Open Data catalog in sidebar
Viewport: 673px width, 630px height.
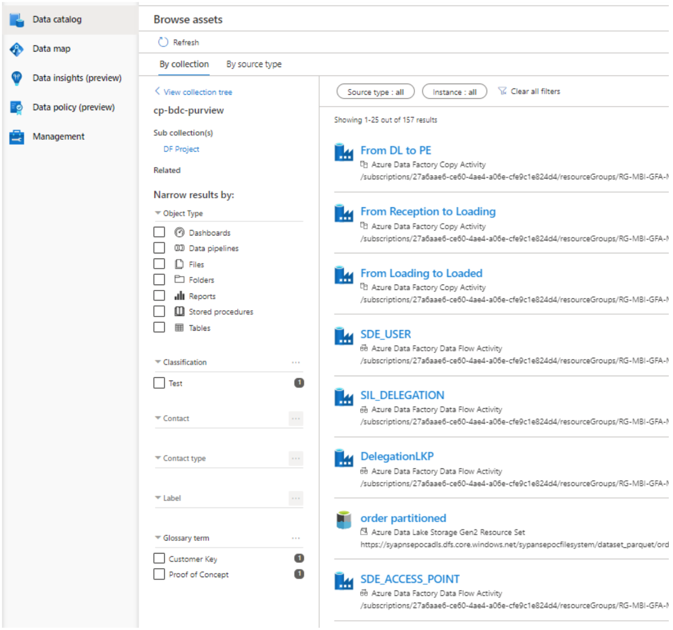click(x=70, y=19)
